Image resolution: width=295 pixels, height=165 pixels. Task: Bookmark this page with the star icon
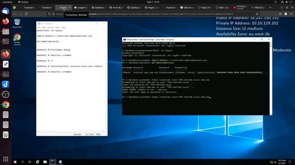[257, 14]
